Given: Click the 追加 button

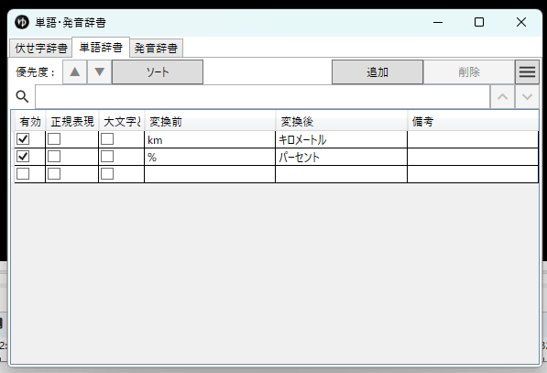Looking at the screenshot, I should tap(377, 72).
